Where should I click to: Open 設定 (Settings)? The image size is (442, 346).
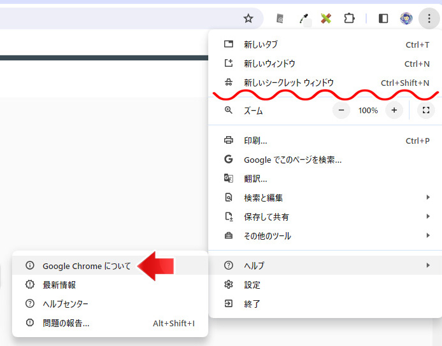pyautogui.click(x=325, y=285)
